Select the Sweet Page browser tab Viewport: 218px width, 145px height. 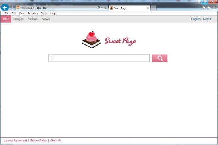[x=130, y=8]
